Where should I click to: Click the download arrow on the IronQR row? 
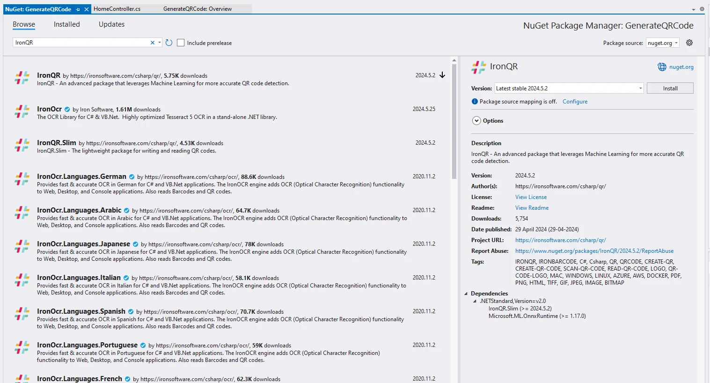442,75
